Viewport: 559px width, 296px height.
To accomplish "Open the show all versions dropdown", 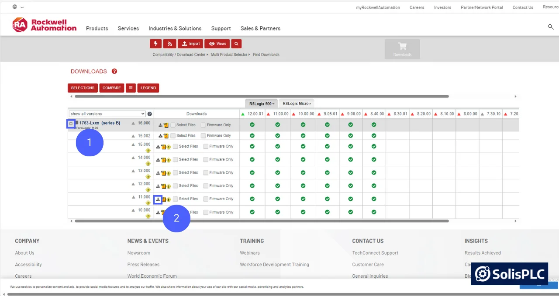I will point(107,114).
